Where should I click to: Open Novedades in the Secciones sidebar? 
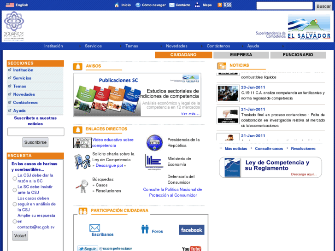tap(24, 94)
